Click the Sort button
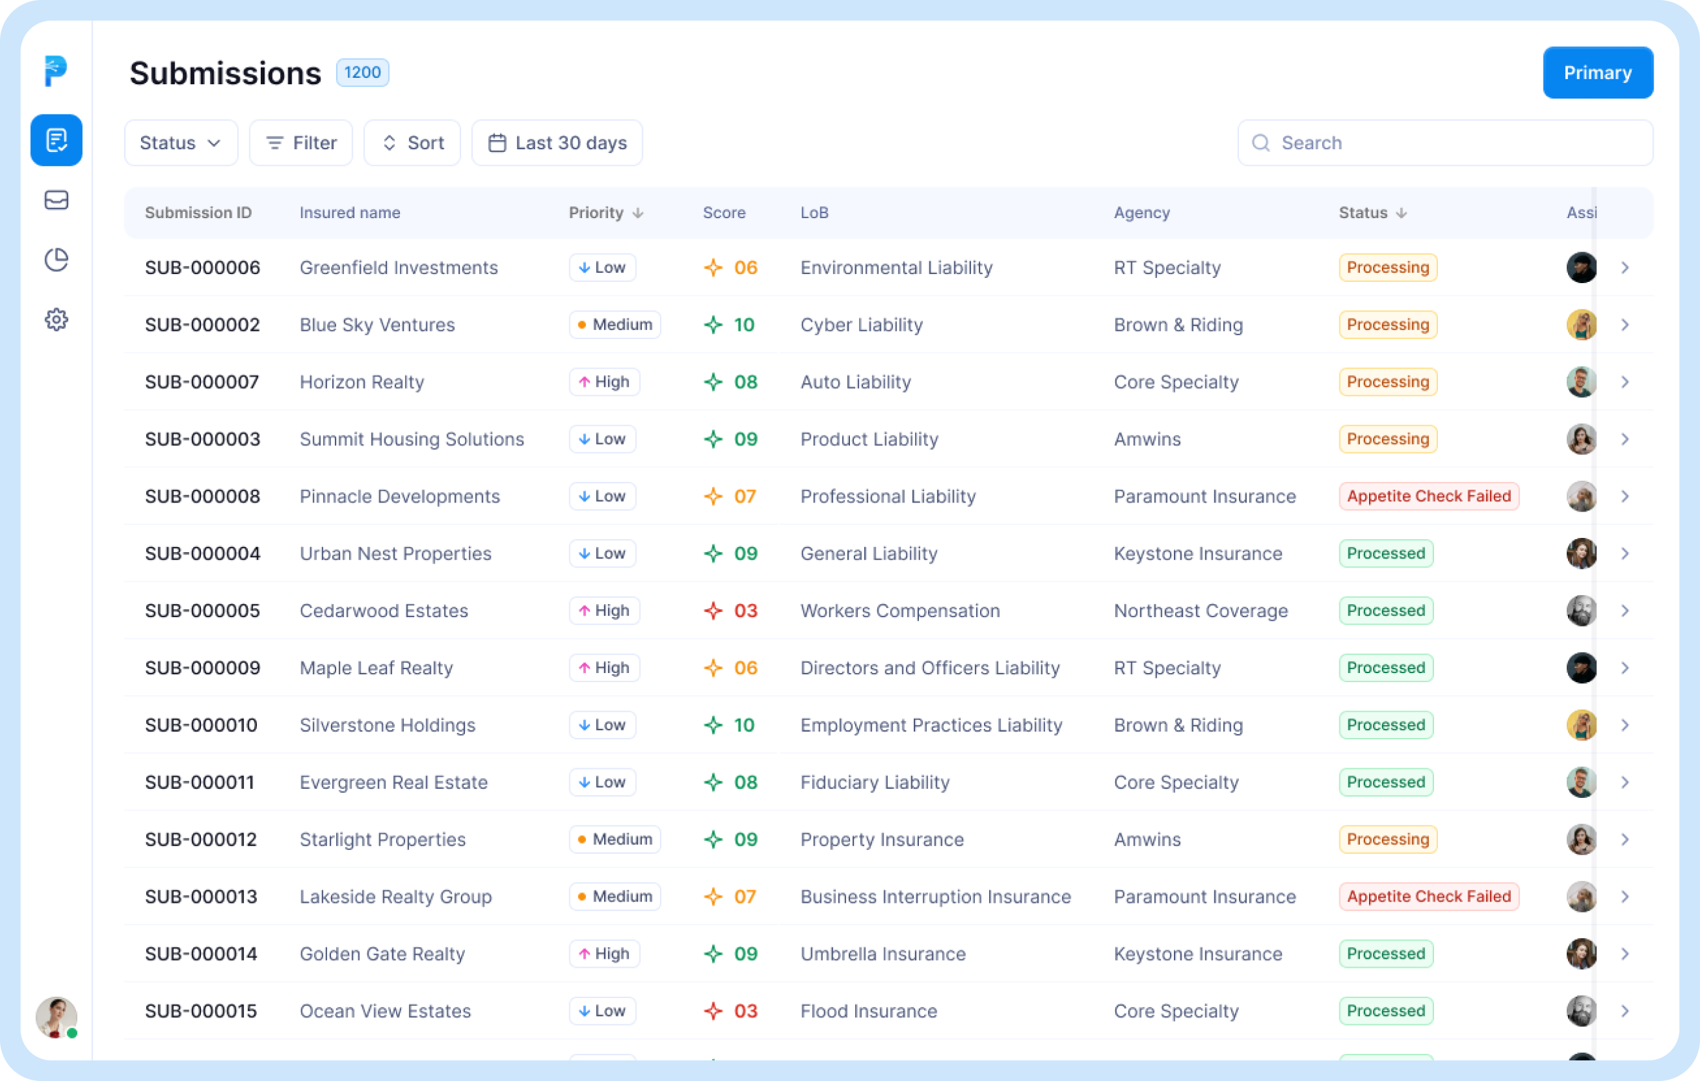The width and height of the screenshot is (1700, 1081). tap(412, 143)
